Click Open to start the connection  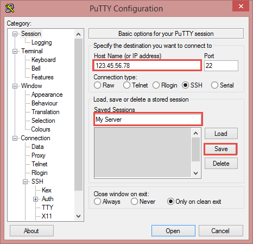click(173, 231)
